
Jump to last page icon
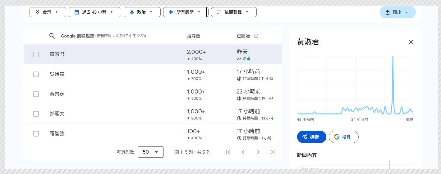[273, 152]
